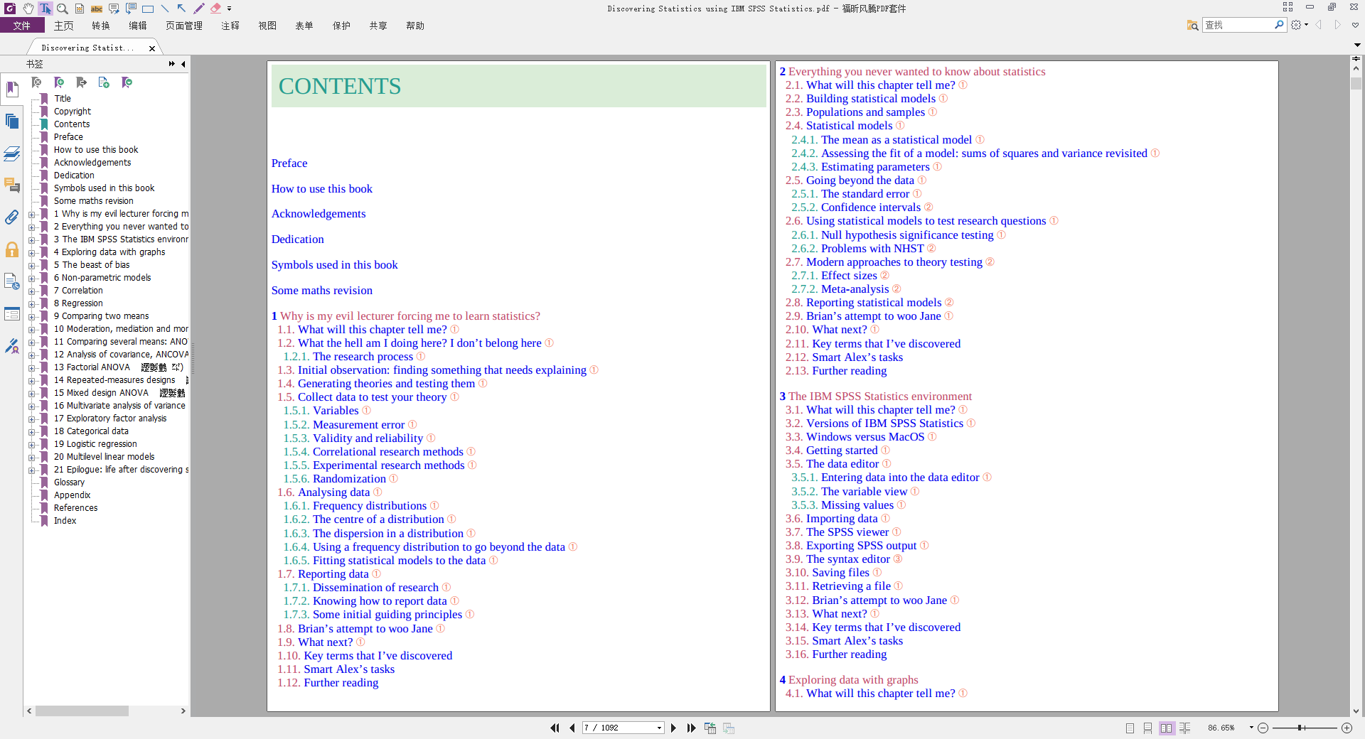Click the search 查找 input field
The width and height of the screenshot is (1365, 739).
(1238, 25)
